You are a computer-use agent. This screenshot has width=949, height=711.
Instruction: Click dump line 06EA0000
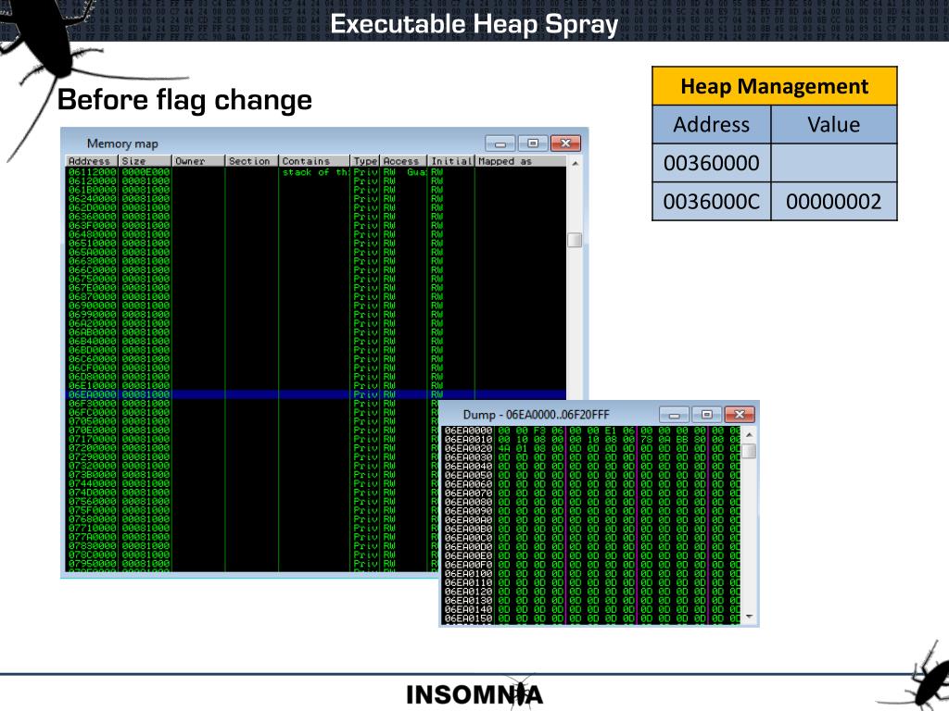pyautogui.click(x=591, y=430)
